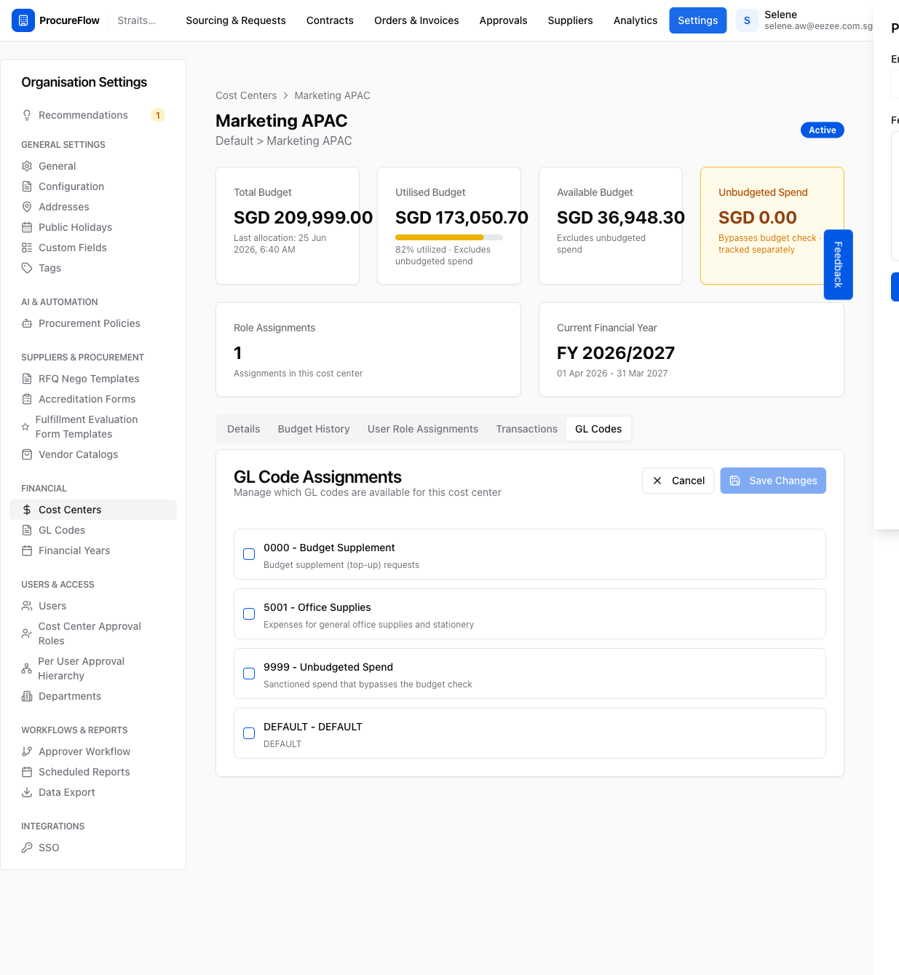The image size is (899, 975).
Task: Click the GL Codes document icon
Action: [x=27, y=530]
